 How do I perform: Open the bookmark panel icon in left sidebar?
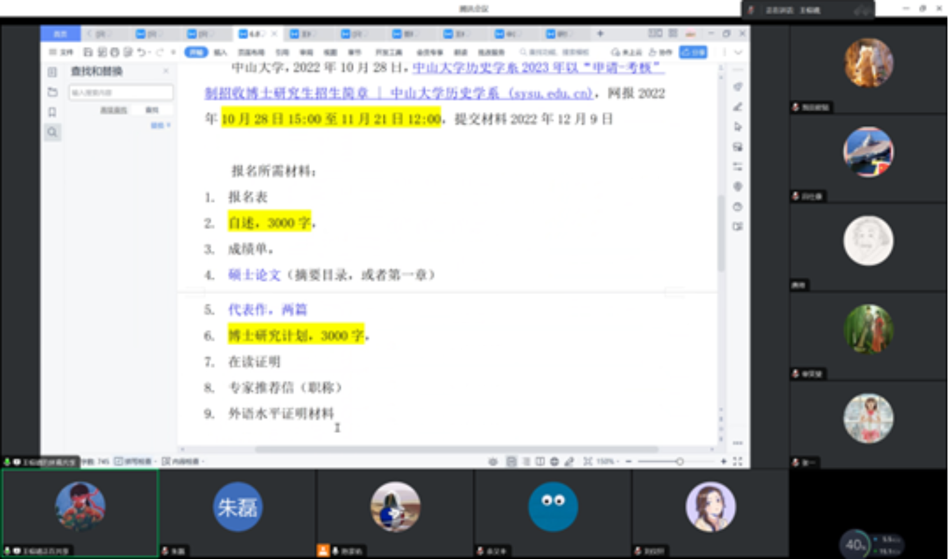[52, 112]
